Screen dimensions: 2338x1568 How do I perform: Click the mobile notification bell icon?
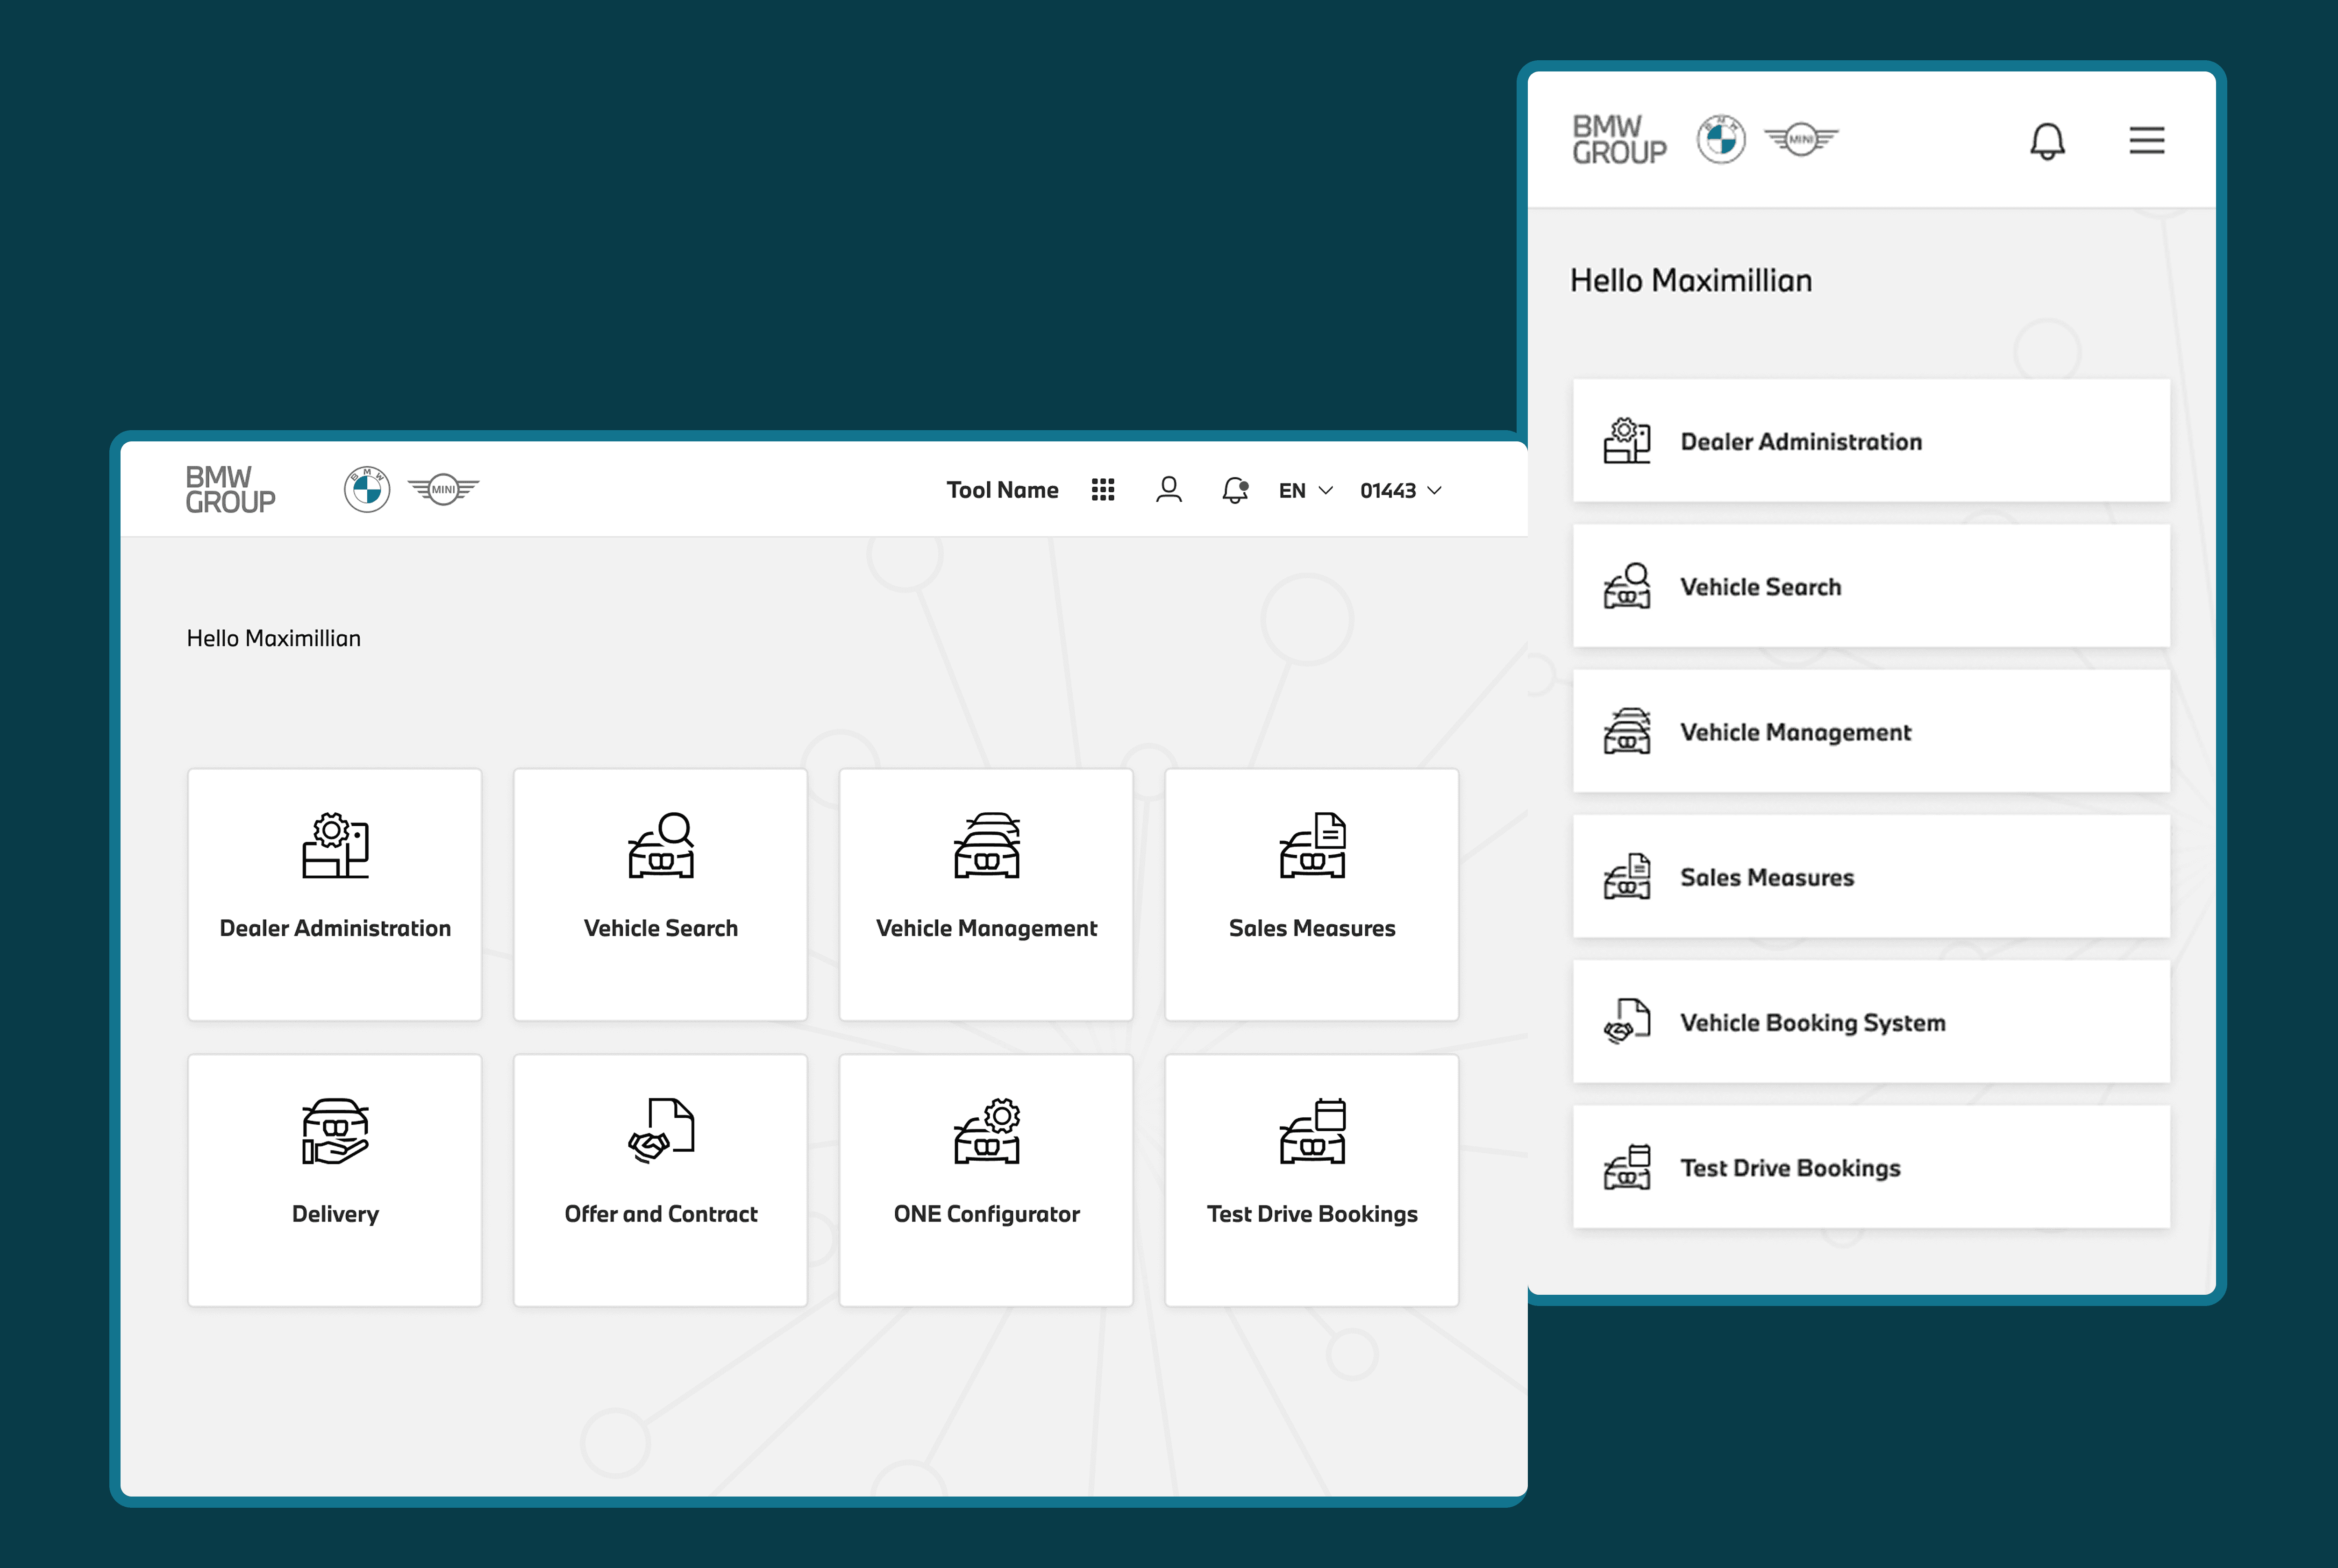click(x=2047, y=141)
